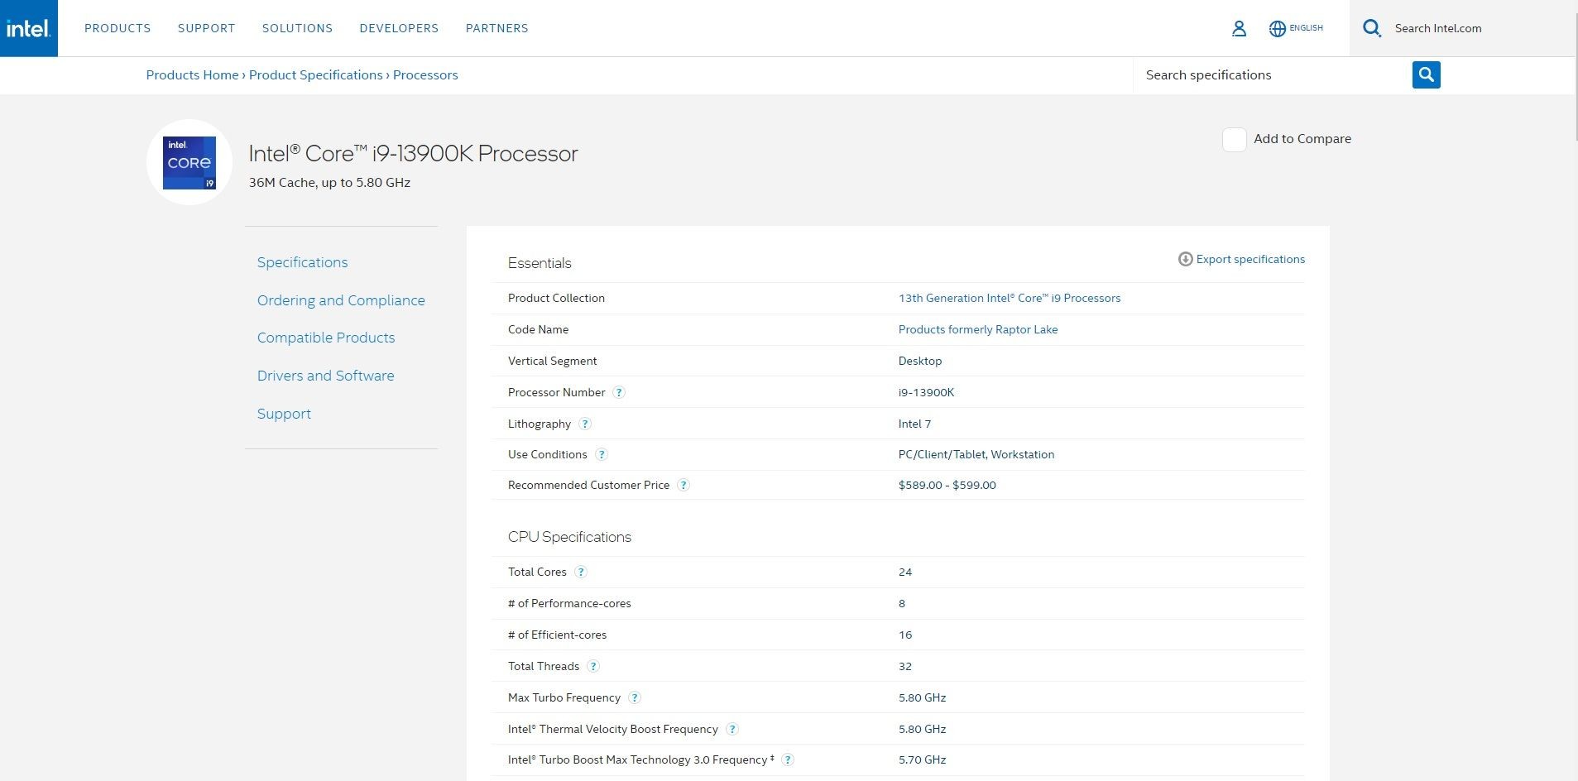
Task: Open the Max Turbo Frequency help icon
Action: (x=635, y=697)
